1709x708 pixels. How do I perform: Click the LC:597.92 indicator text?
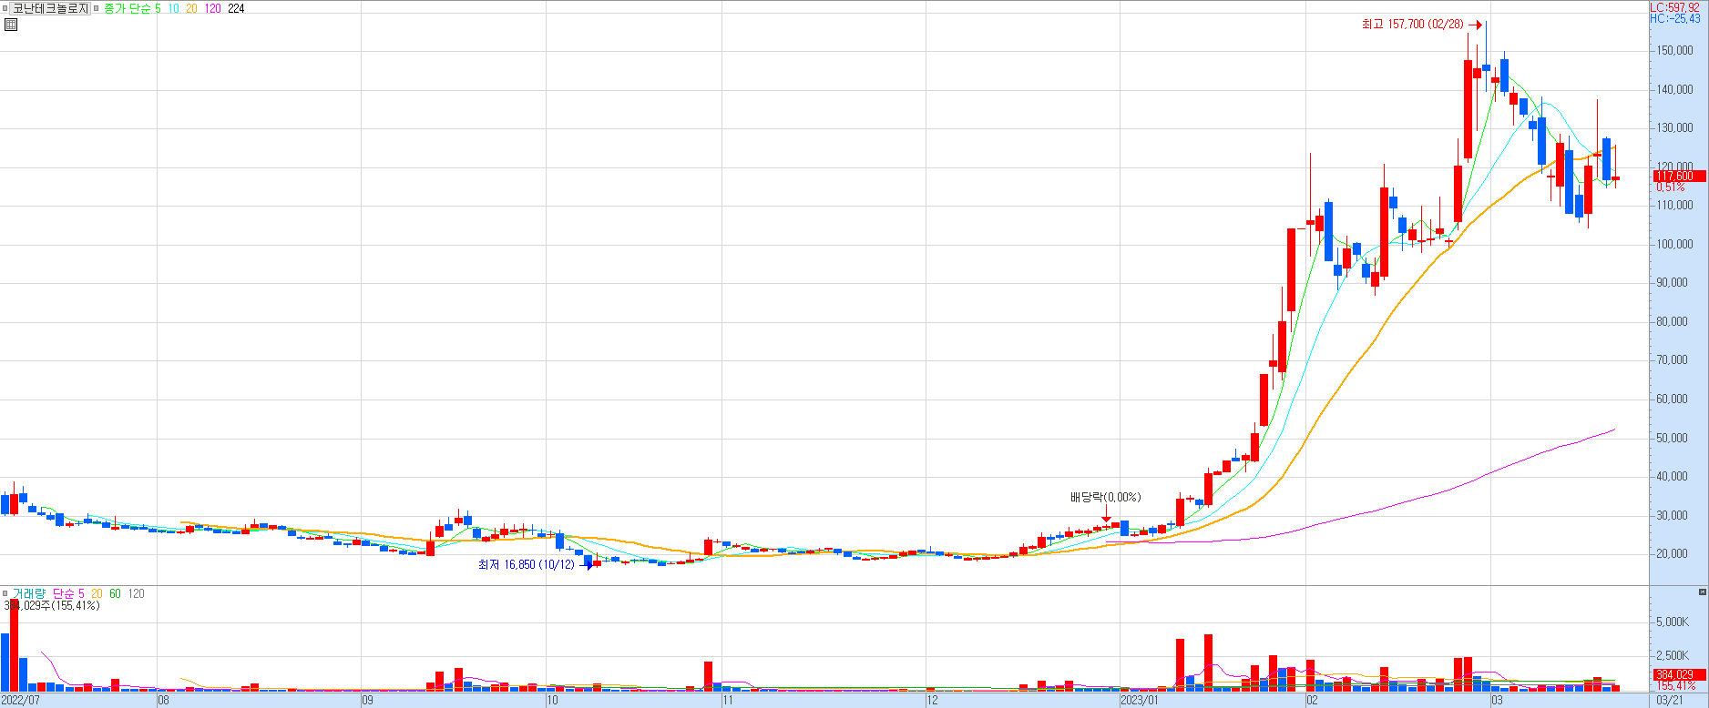(1674, 7)
